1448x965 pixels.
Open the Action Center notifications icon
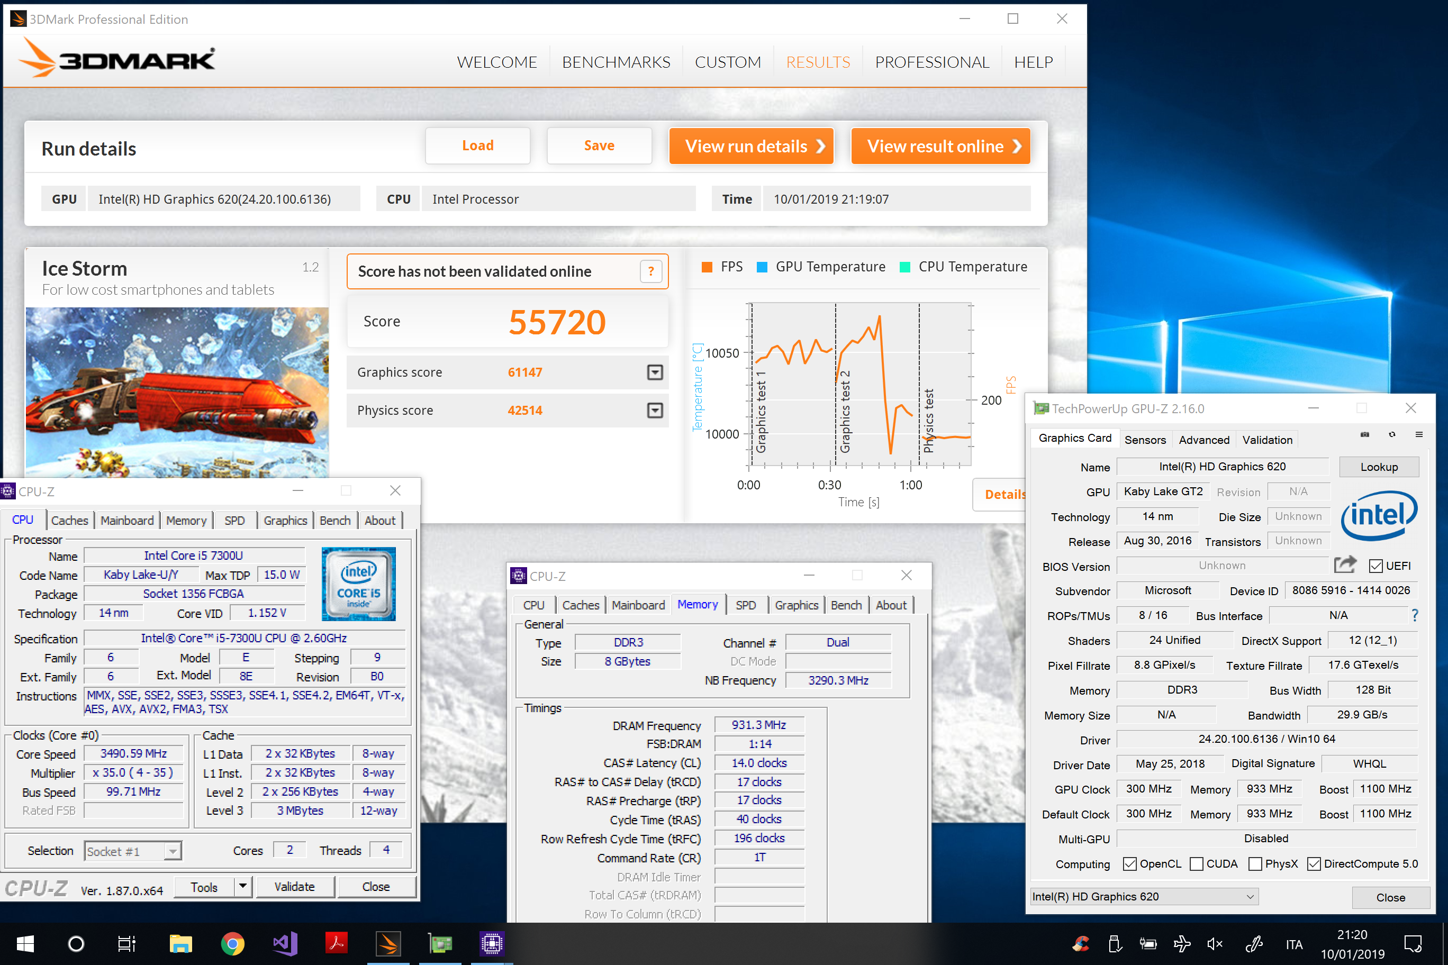click(1413, 943)
